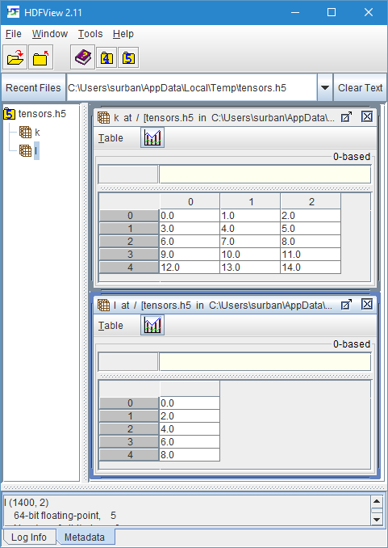Open the Help book toolbar icon
Screen dimensions: 388x548
(x=83, y=57)
